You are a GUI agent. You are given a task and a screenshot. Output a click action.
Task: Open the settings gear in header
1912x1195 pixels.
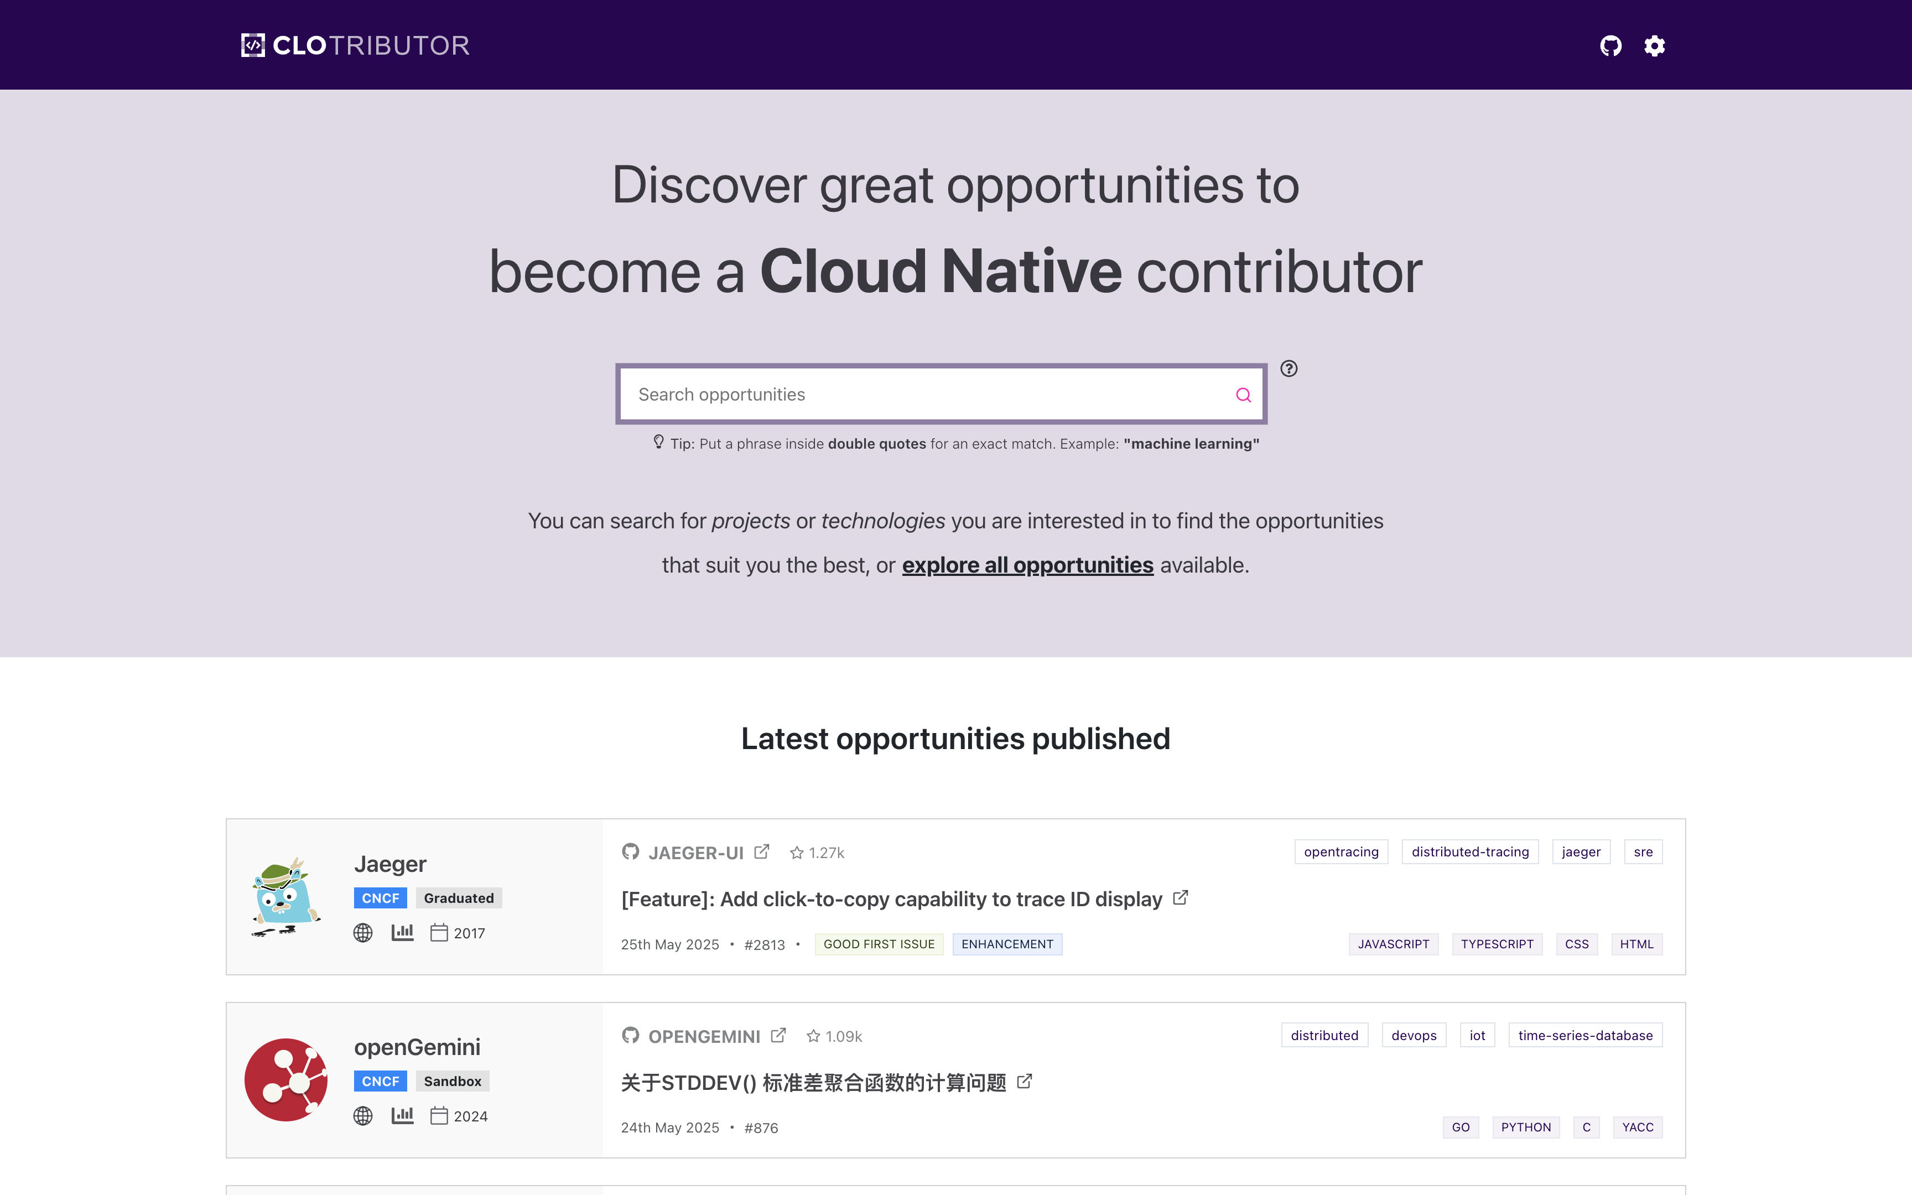1654,46
